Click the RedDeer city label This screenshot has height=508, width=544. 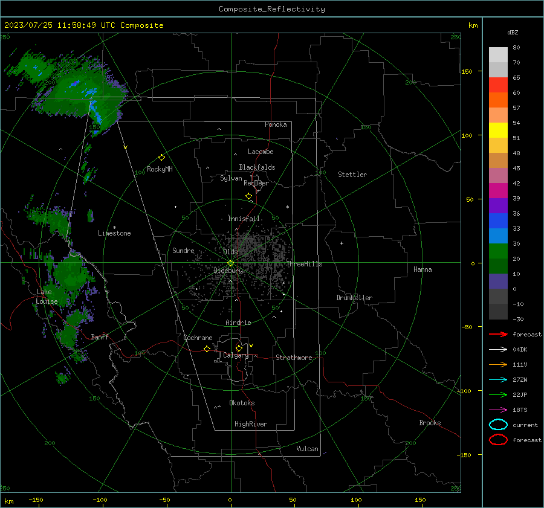pyautogui.click(x=256, y=183)
